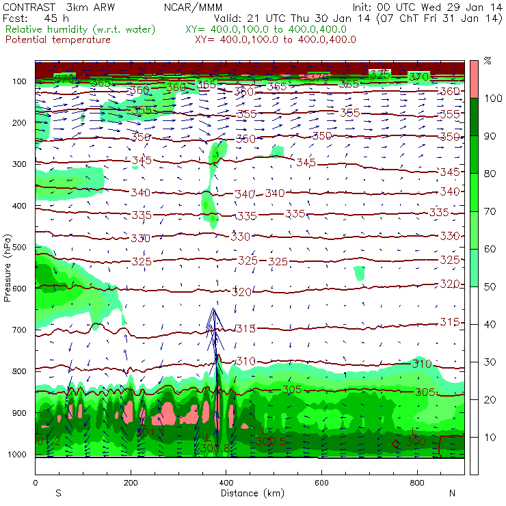Click the "300.8" low value label
506x506 pixels.
[215, 448]
